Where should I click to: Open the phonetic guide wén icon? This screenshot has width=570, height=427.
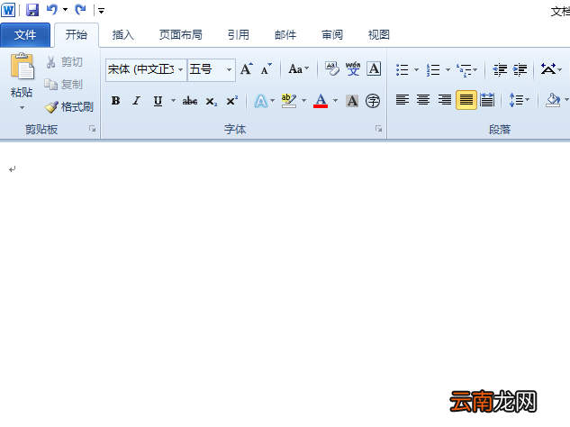(353, 68)
